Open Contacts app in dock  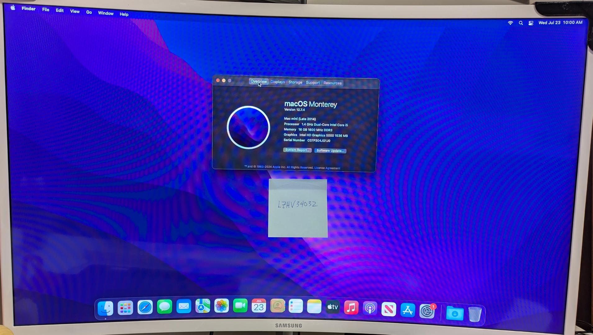[x=277, y=306]
